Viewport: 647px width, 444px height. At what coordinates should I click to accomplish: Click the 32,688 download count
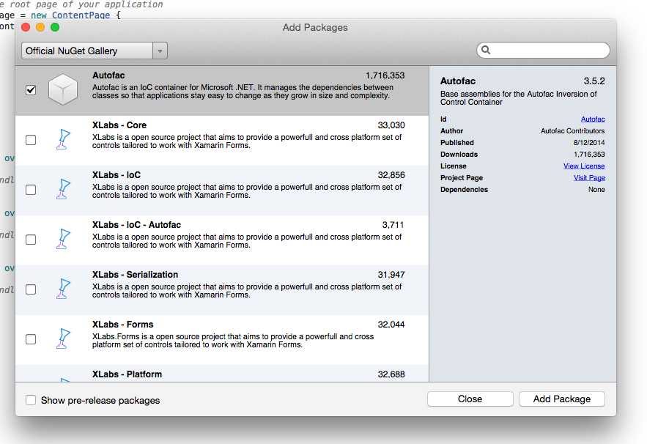(391, 374)
